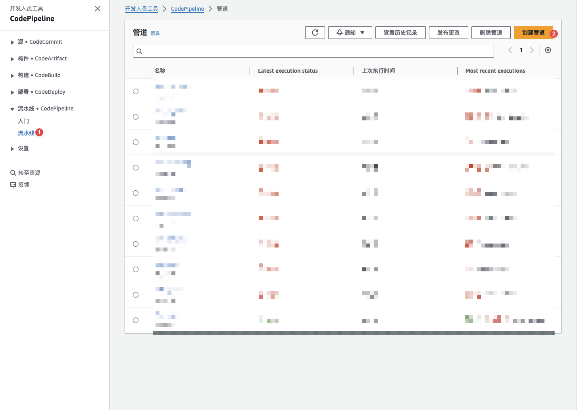Screen dimensions: 577x410
Task: Select the last pipeline row radio button
Action: [136, 320]
